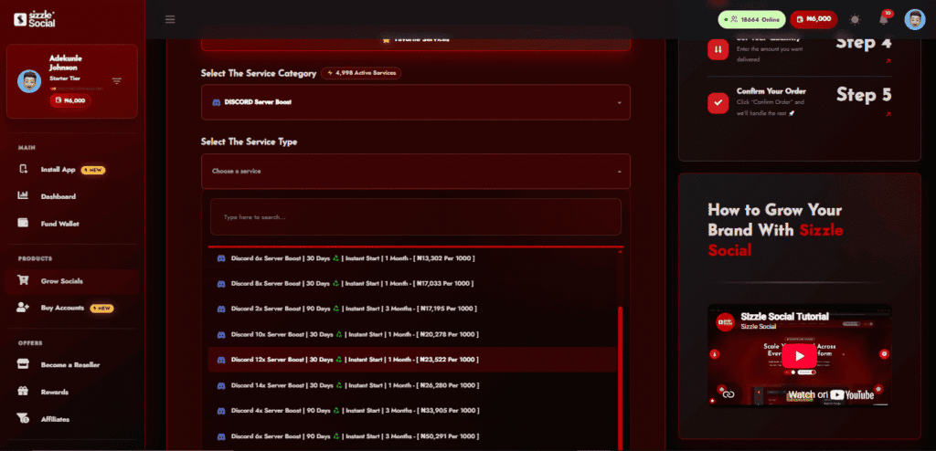The width and height of the screenshot is (936, 451).
Task: Open Install App in sidebar
Action: point(58,170)
